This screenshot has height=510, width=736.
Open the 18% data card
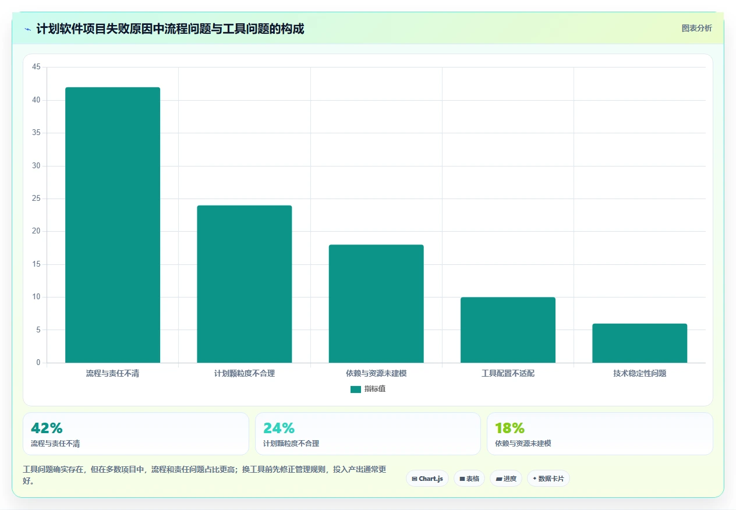pos(600,434)
